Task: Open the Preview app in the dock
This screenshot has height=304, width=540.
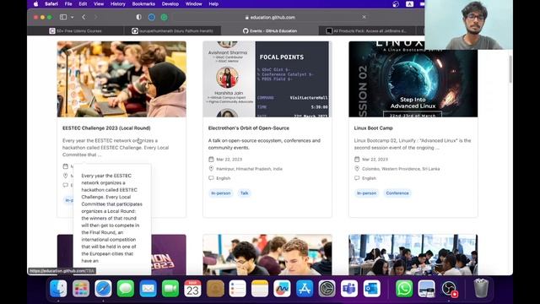Action: pos(427,289)
